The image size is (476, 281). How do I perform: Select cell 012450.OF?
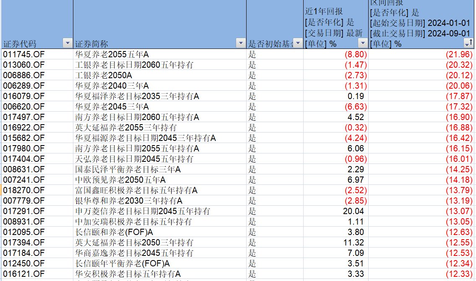(37, 263)
